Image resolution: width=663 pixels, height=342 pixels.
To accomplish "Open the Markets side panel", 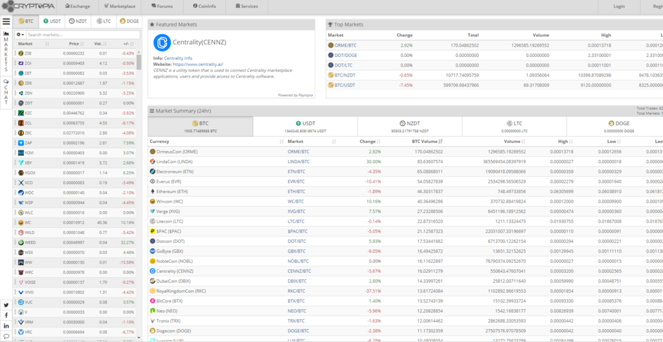I will (6, 52).
